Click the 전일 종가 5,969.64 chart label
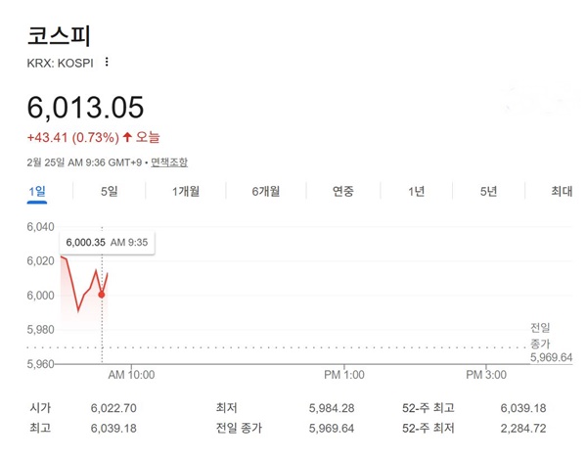 [x=551, y=343]
